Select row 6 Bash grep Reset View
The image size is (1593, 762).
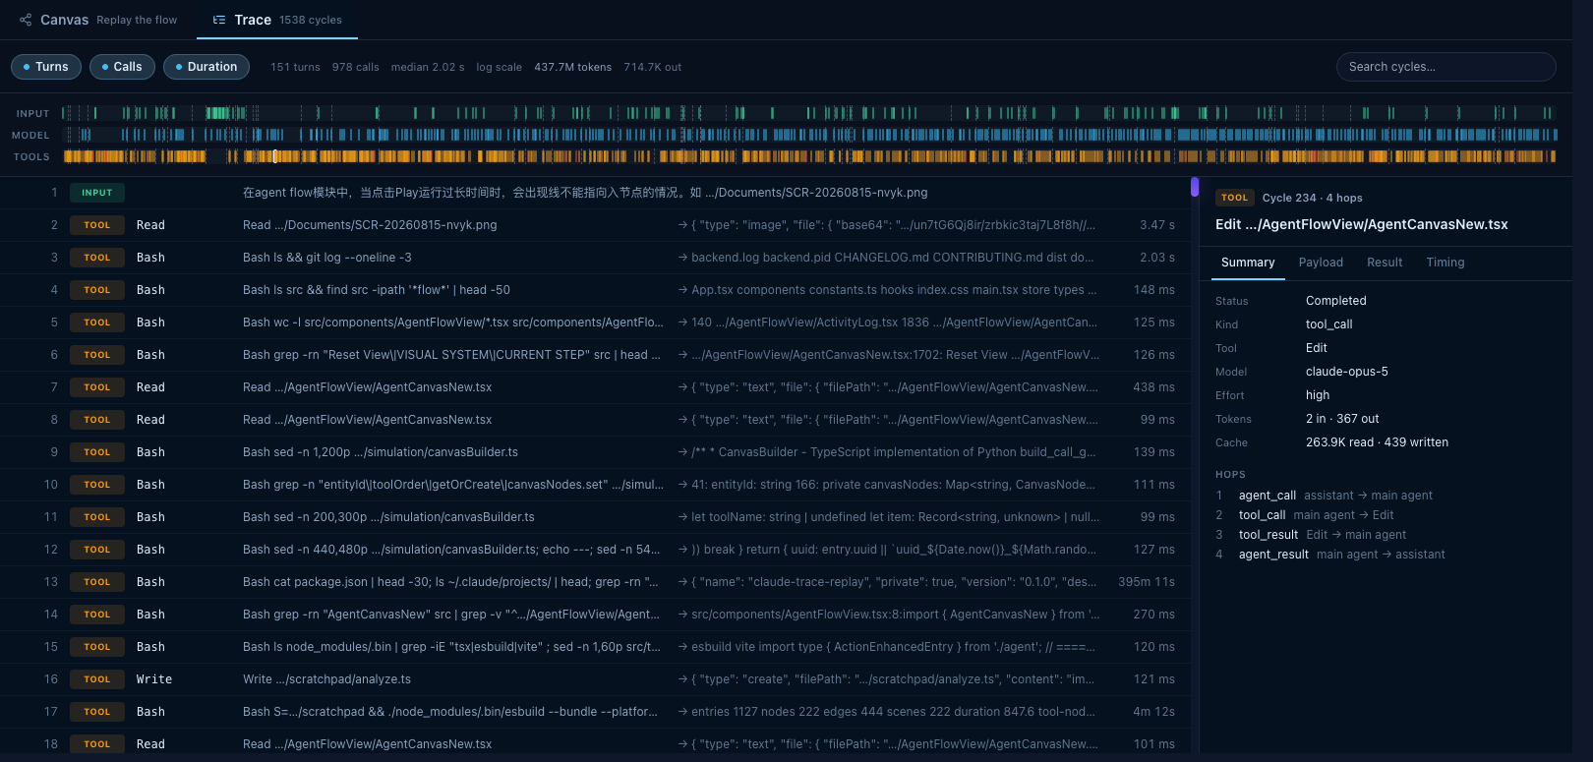point(595,355)
